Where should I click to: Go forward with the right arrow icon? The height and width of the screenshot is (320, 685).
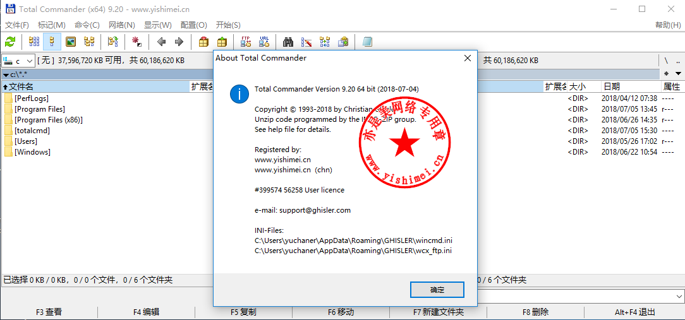pos(179,42)
